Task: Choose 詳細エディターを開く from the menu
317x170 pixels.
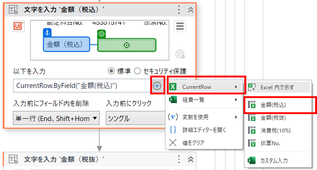Action: (204, 130)
